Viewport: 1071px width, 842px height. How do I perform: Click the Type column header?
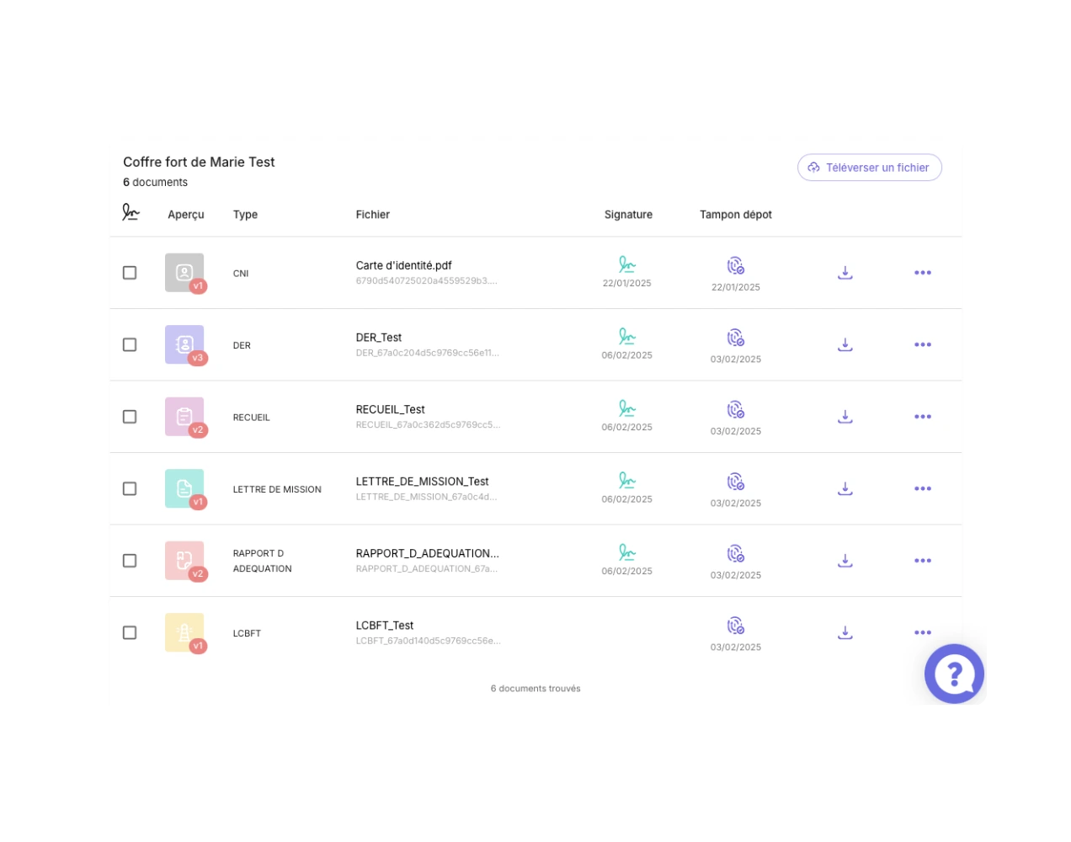tap(245, 215)
